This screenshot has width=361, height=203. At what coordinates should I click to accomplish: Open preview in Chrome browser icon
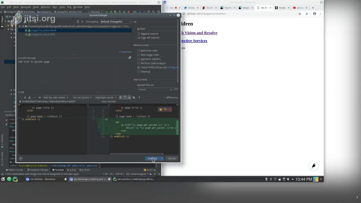160,109
